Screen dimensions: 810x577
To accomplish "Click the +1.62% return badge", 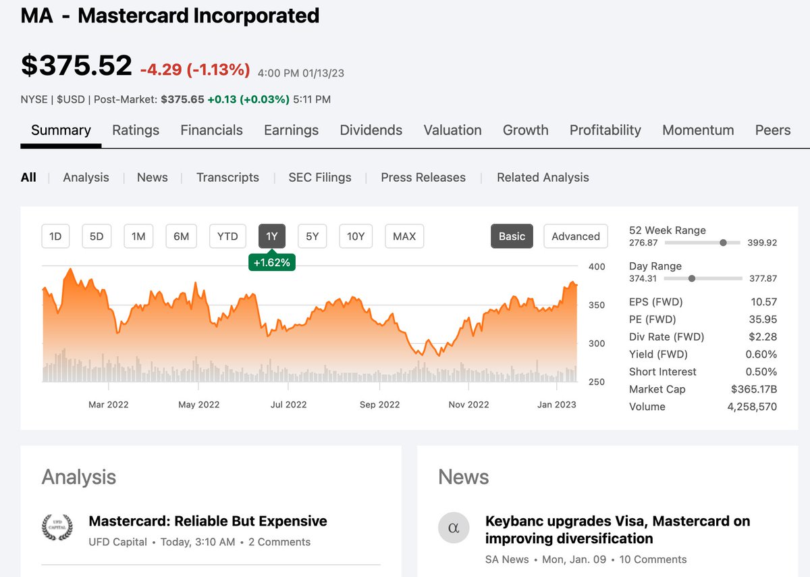I will 272,263.
